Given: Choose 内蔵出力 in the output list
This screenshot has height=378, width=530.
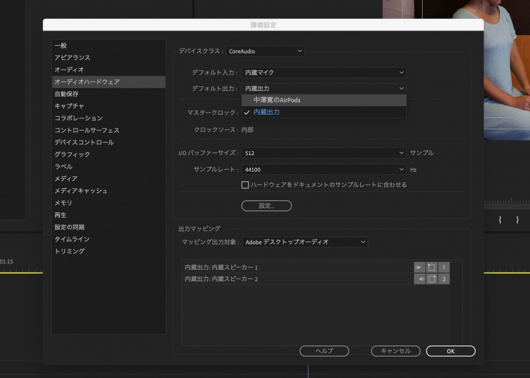Looking at the screenshot, I should [x=324, y=112].
